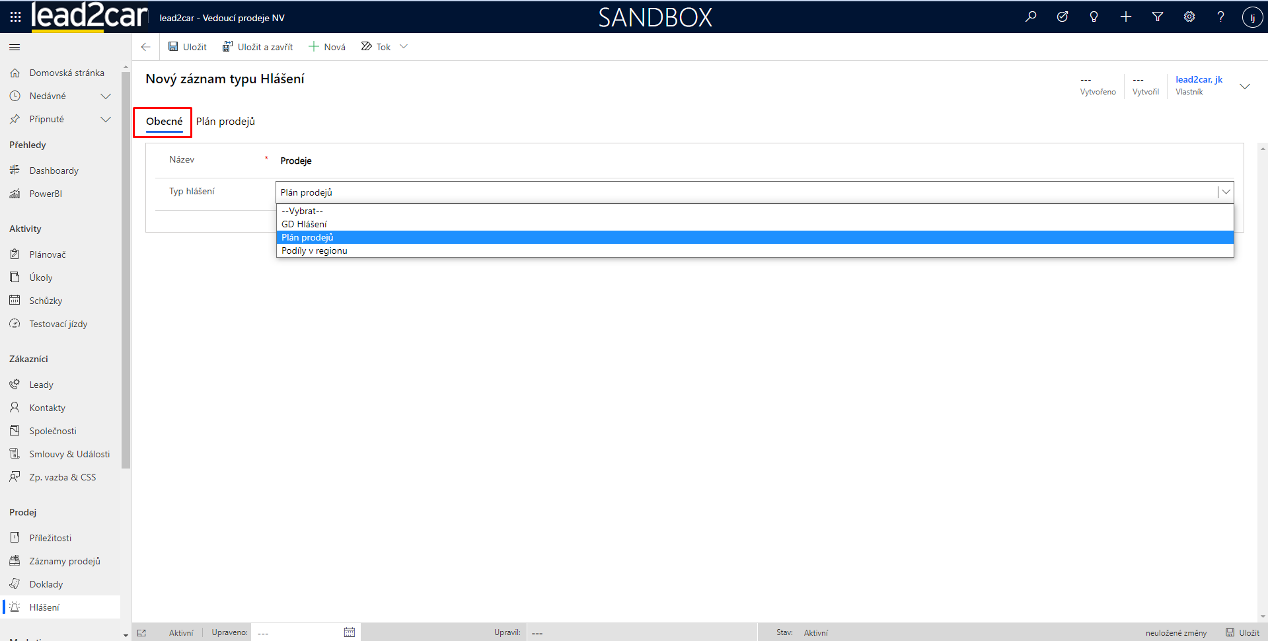Click the lightbulb assistant icon

[x=1094, y=17]
